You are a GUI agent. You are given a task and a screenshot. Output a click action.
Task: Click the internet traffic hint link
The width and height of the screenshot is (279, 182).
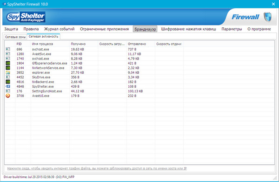pos(97,169)
